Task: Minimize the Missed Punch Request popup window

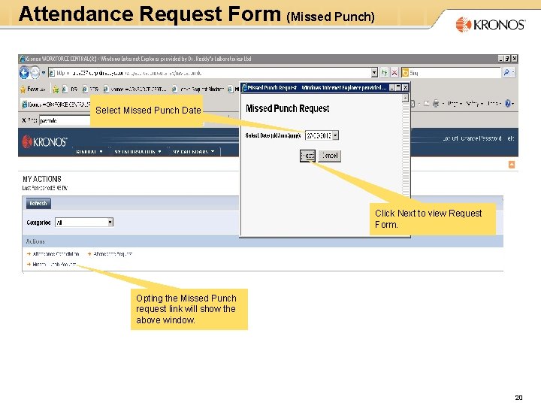Action: click(392, 88)
